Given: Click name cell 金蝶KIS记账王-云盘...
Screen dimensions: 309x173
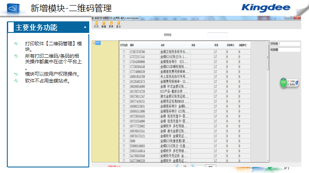Looking at the screenshot, I should pyautogui.click(x=175, y=146).
